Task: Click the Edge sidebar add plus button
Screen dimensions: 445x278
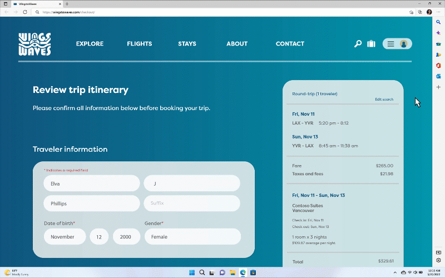Action: point(438,87)
